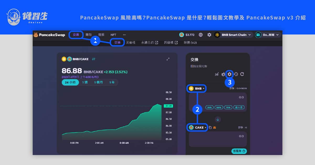Open the CAKE token selector
The width and height of the screenshot is (315, 165).
click(x=198, y=127)
